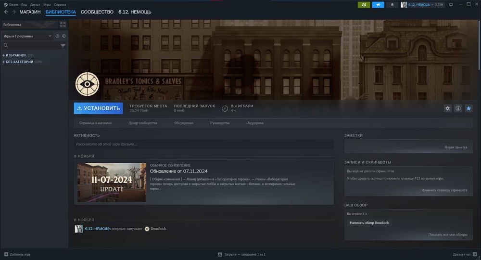The image size is (481, 260).
Task: Click the Библиотека home header
Action: (x=29, y=25)
